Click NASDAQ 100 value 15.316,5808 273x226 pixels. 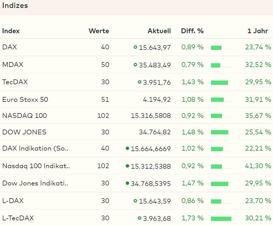[x=151, y=116]
